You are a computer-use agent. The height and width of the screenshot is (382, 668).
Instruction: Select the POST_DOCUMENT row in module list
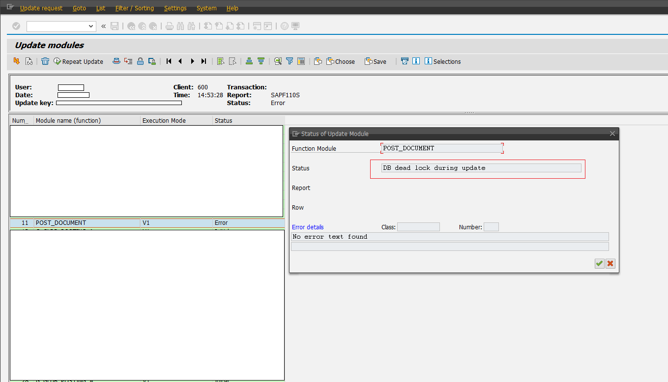click(147, 223)
